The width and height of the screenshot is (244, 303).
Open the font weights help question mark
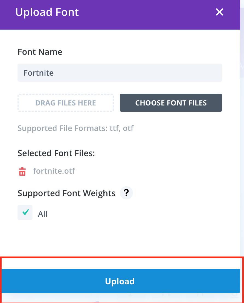click(x=126, y=193)
